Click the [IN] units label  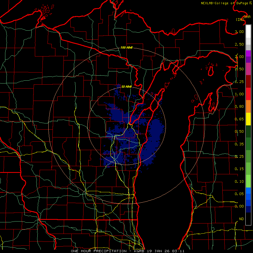coord(240,19)
